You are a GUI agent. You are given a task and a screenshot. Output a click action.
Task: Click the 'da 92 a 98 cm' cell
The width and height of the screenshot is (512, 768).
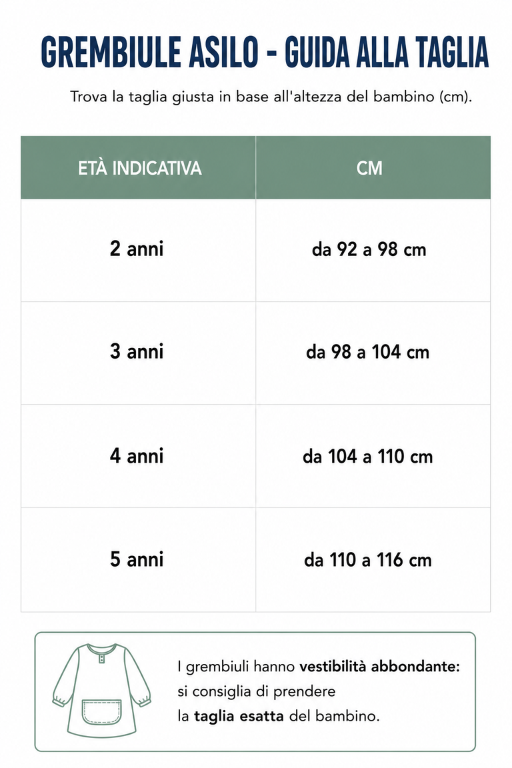(373, 250)
